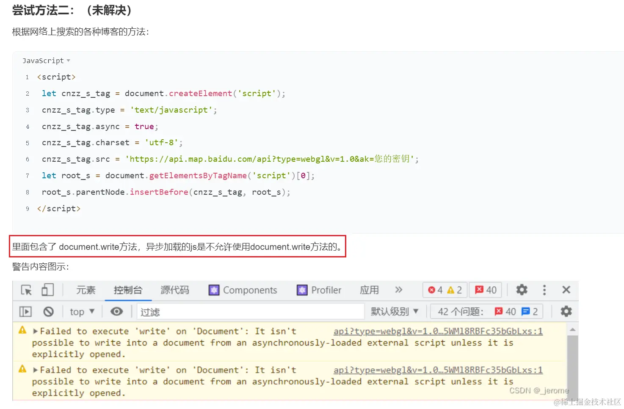Open the React Components tab
Image resolution: width=624 pixels, height=409 pixels.
click(243, 290)
